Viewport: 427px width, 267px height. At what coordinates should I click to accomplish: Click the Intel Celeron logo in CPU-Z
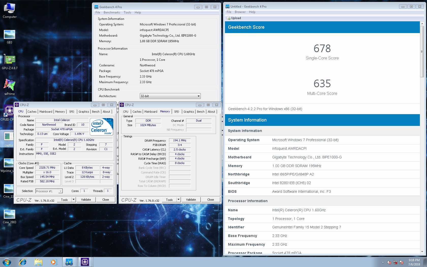[101, 127]
